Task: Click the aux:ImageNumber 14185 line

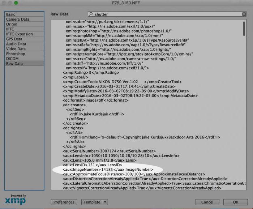Action: coord(108,170)
